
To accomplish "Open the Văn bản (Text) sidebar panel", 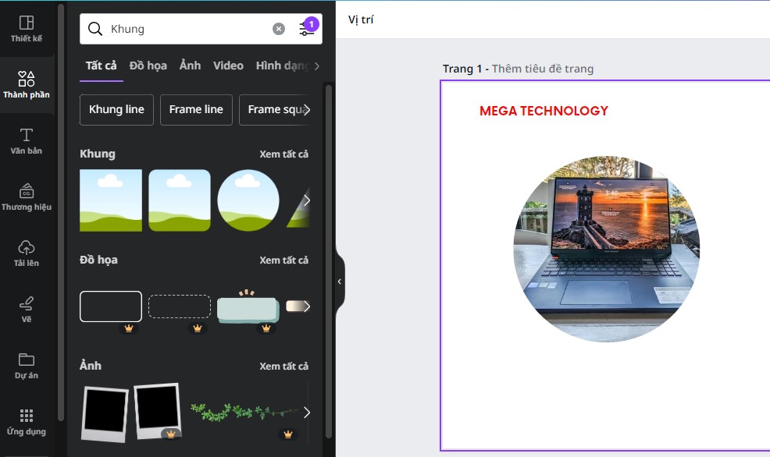I will point(27,141).
